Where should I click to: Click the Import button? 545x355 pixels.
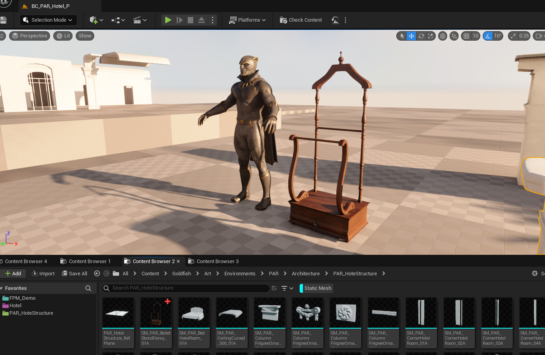pyautogui.click(x=43, y=274)
